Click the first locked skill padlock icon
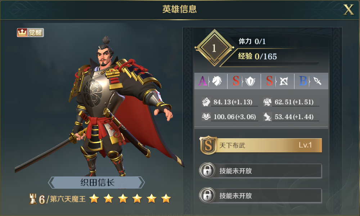 pos(207,171)
